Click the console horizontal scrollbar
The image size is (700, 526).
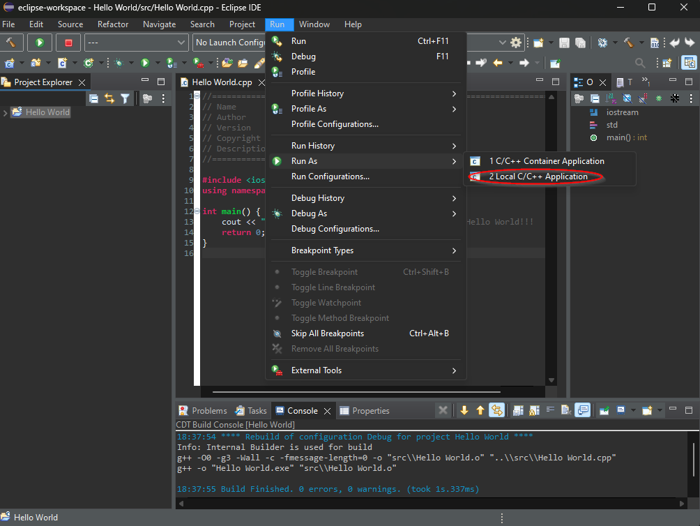432,503
